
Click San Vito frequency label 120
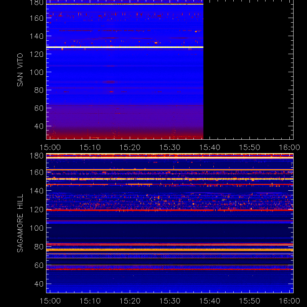click(36, 54)
